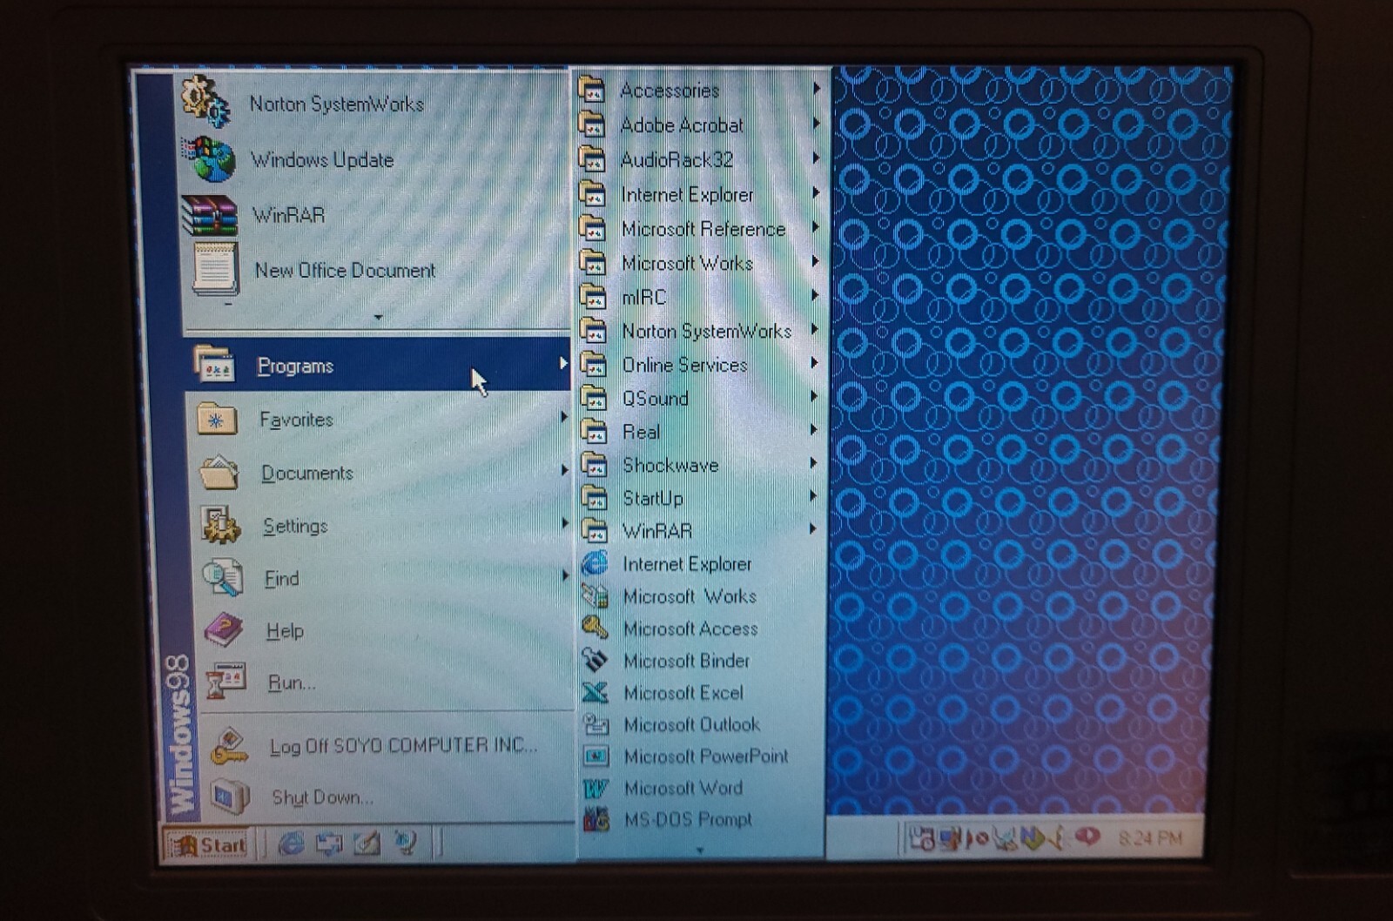Screen dimensions: 1393x921
Task: Click View Channels Quick Launch icon
Action: 405,842
